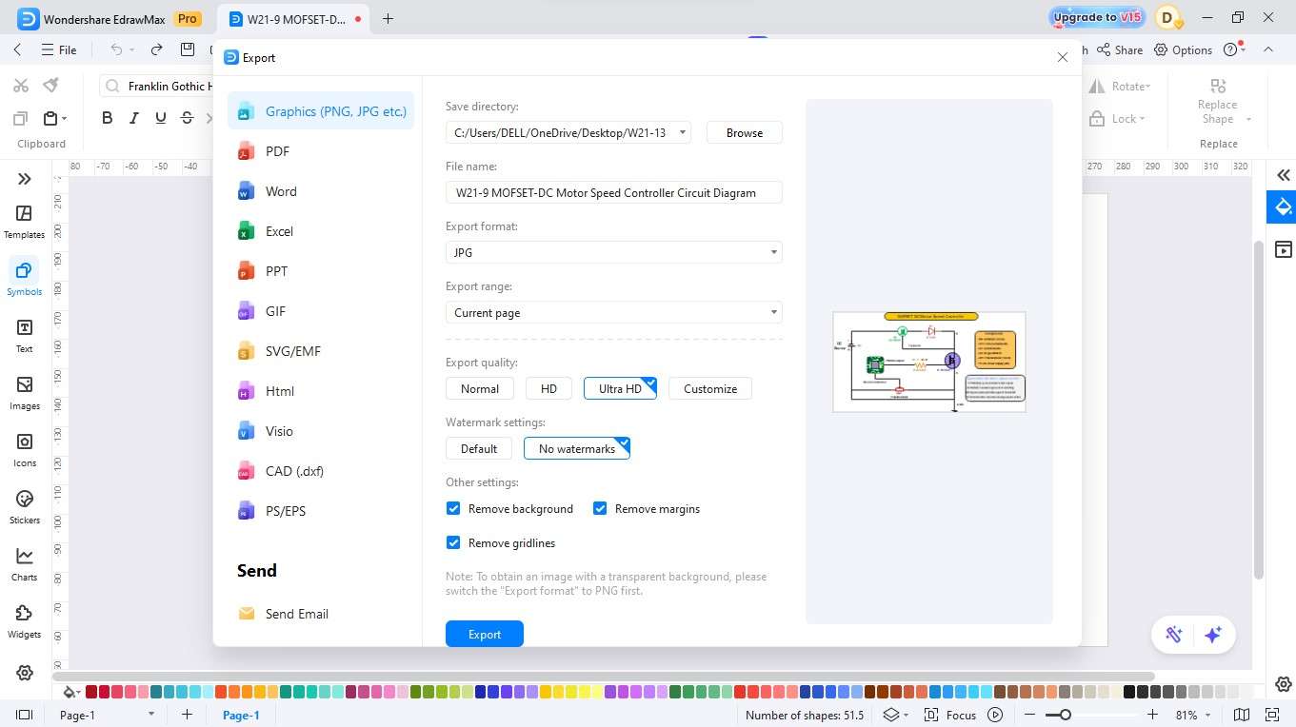The image size is (1296, 727).
Task: Open the File menu
Action: [x=59, y=49]
